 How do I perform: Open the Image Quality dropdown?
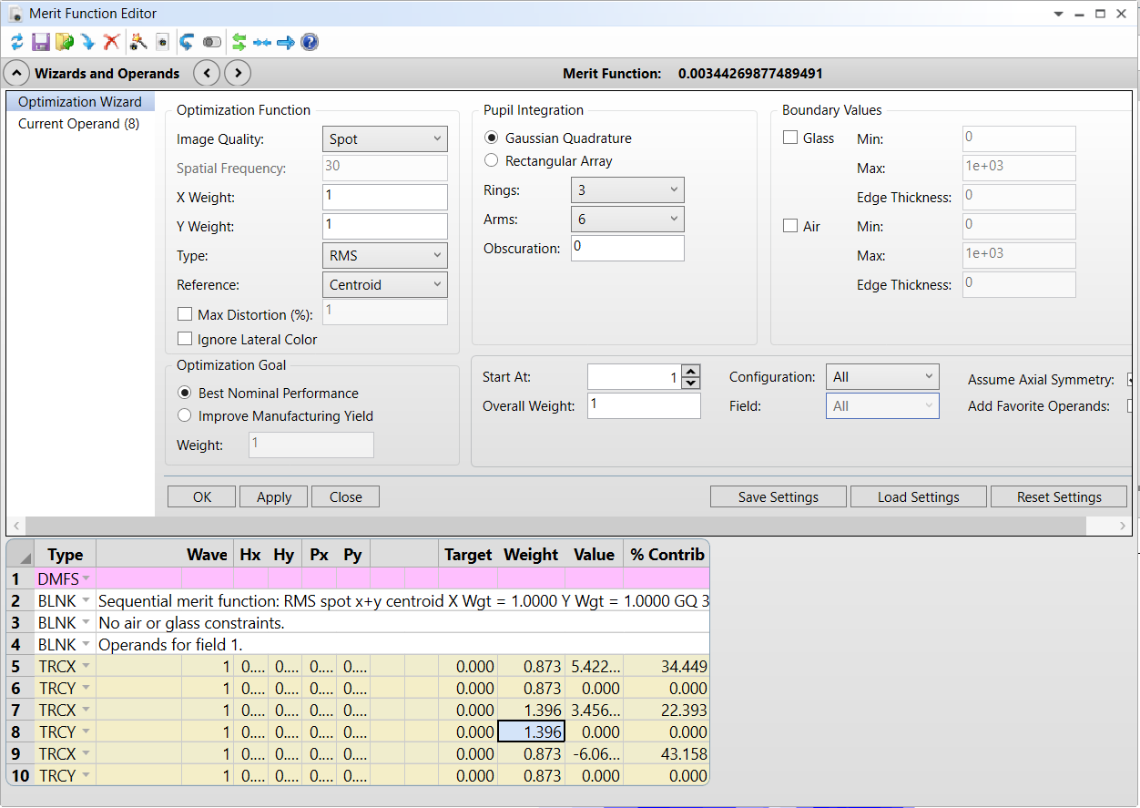pyautogui.click(x=384, y=139)
